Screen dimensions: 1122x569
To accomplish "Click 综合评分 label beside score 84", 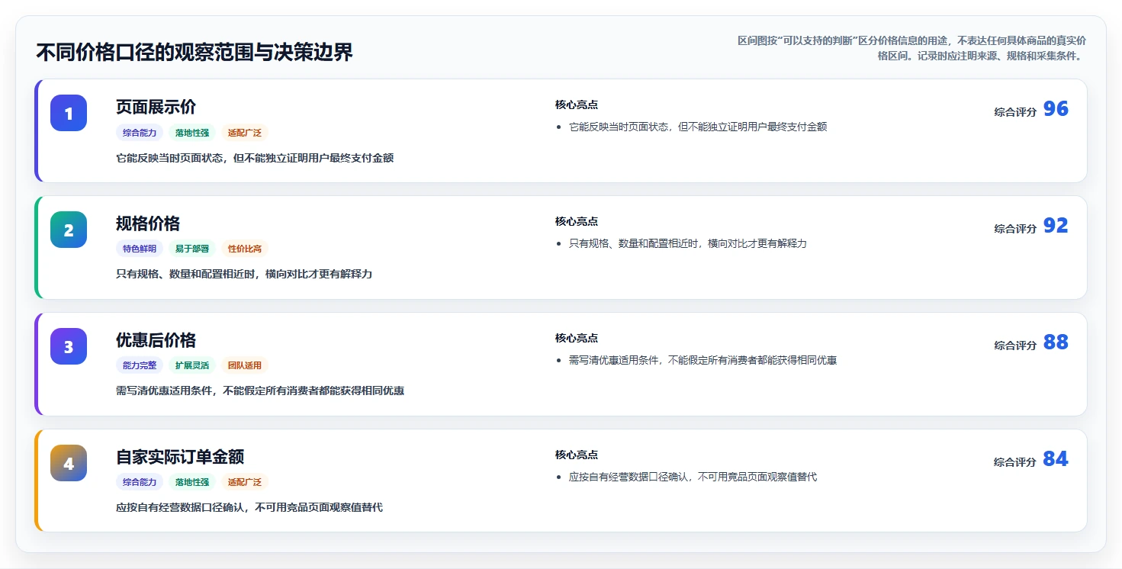I will click(1015, 462).
